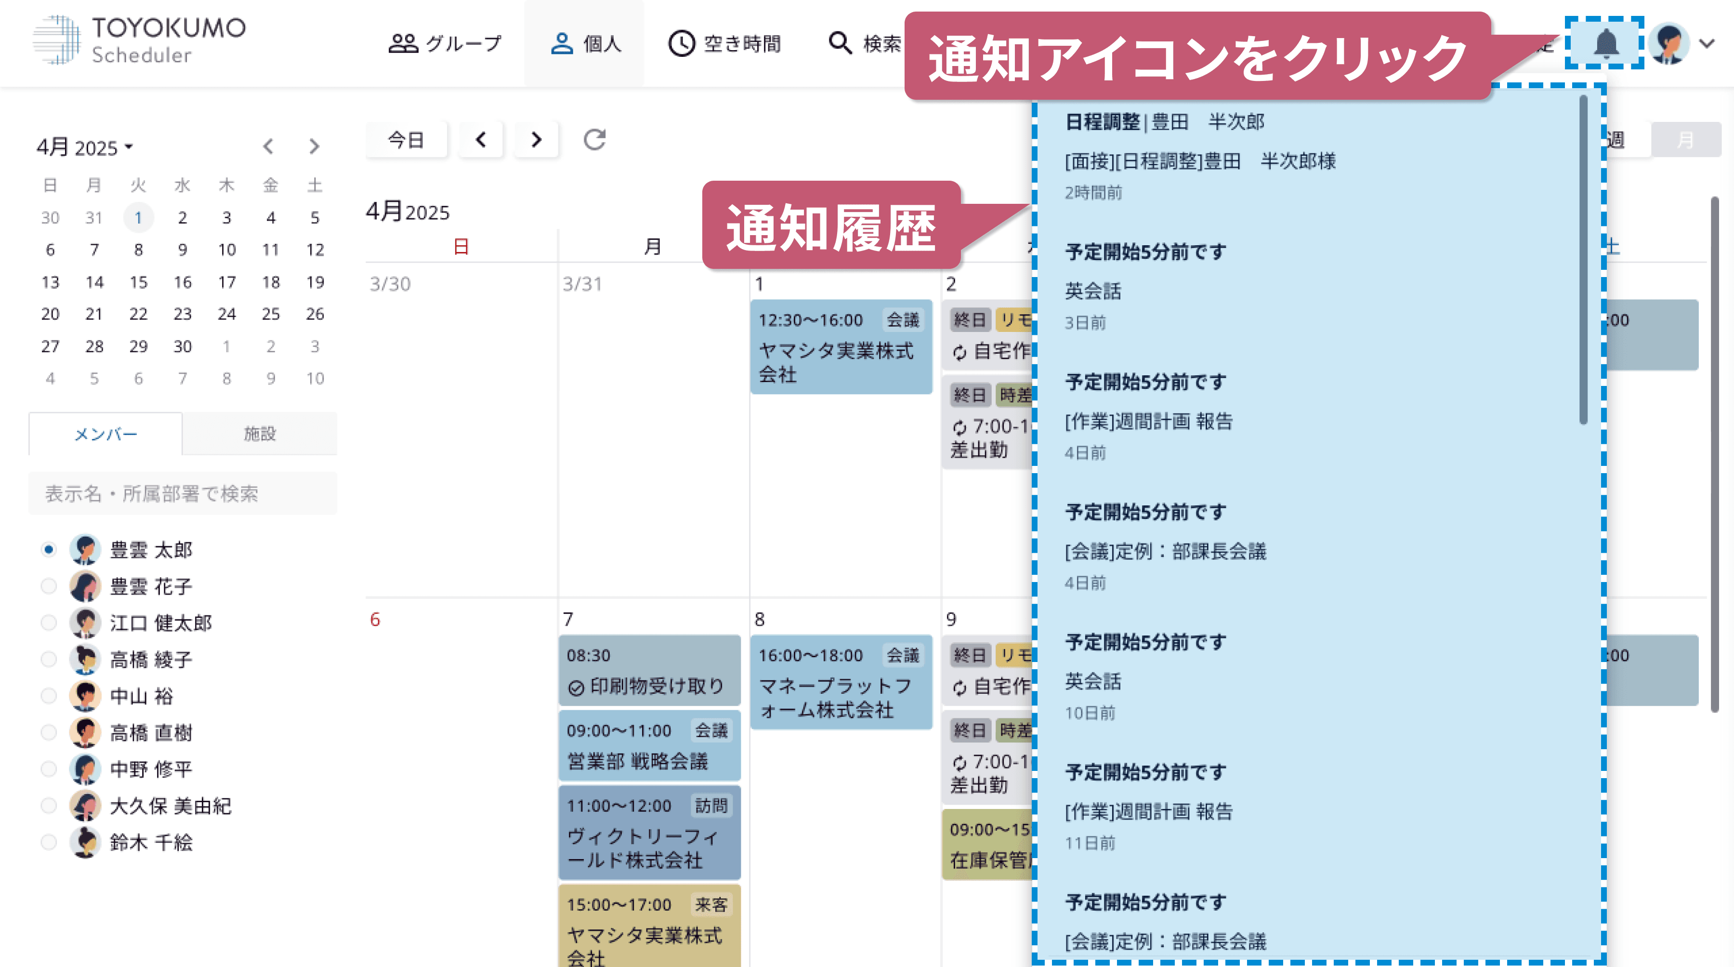Click avatar of 江口 健太郎

[85, 622]
